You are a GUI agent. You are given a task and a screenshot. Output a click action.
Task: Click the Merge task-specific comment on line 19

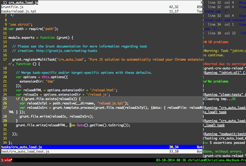pyautogui.click(x=84, y=73)
